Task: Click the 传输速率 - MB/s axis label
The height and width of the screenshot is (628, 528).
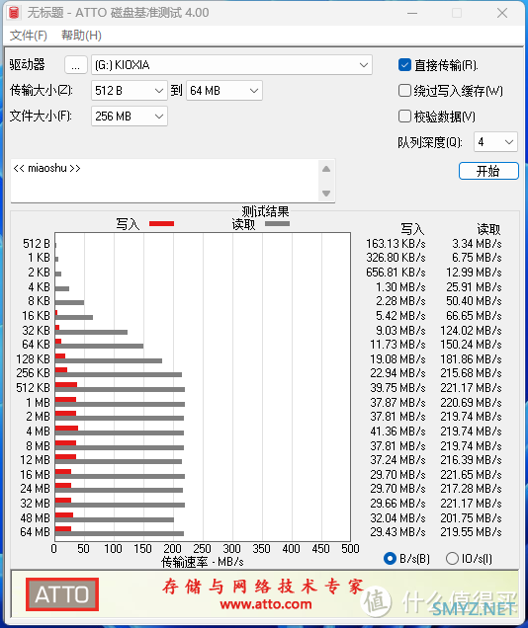Action: click(203, 562)
